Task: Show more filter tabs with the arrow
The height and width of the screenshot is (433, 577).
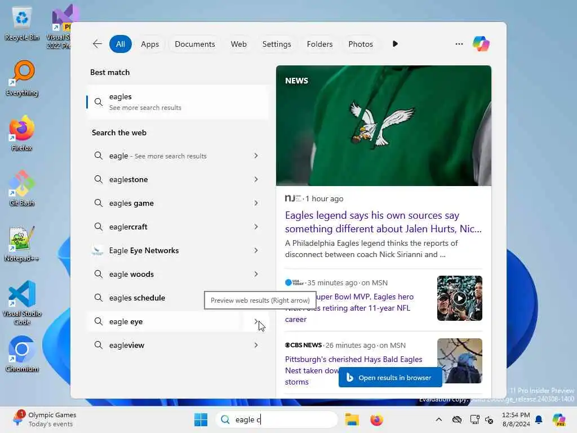Action: 395,44
